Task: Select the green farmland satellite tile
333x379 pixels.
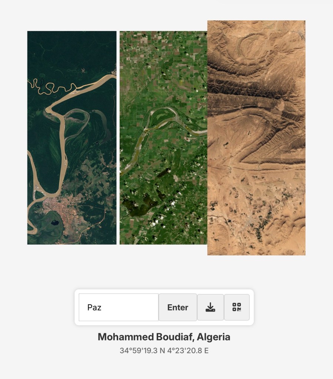Action: (163, 138)
